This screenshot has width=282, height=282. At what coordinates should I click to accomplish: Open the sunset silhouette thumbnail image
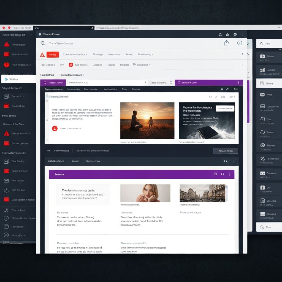tap(147, 121)
